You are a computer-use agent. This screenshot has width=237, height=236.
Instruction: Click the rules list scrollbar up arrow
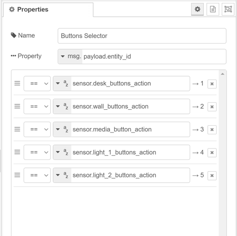pyautogui.click(x=222, y=74)
